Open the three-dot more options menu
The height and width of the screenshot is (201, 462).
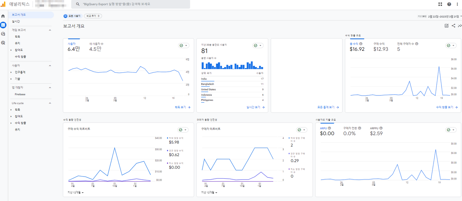coord(458,4)
